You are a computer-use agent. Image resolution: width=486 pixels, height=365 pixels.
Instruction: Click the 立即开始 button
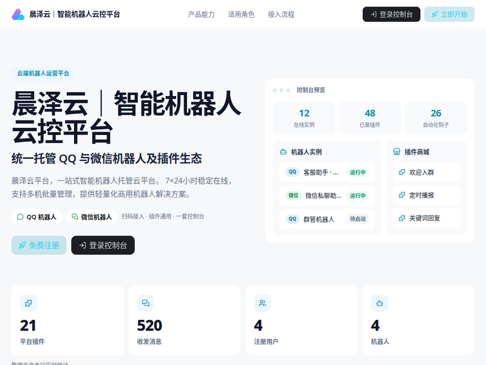(x=449, y=14)
